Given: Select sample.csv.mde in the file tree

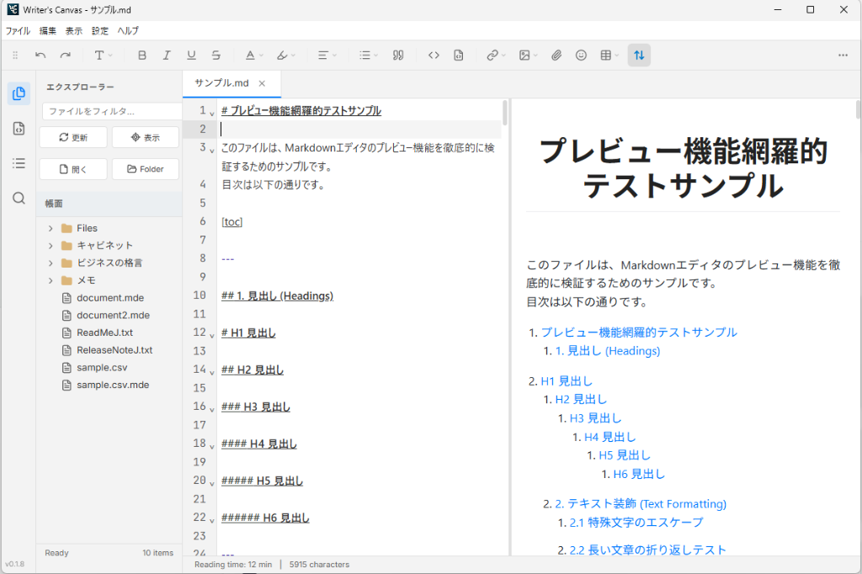Looking at the screenshot, I should 113,385.
